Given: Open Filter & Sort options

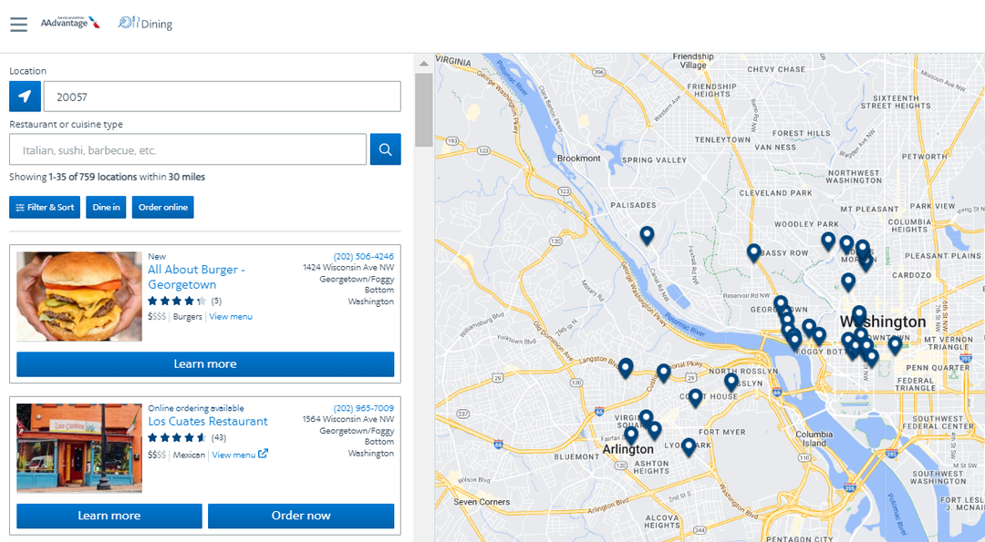Looking at the screenshot, I should 45,208.
